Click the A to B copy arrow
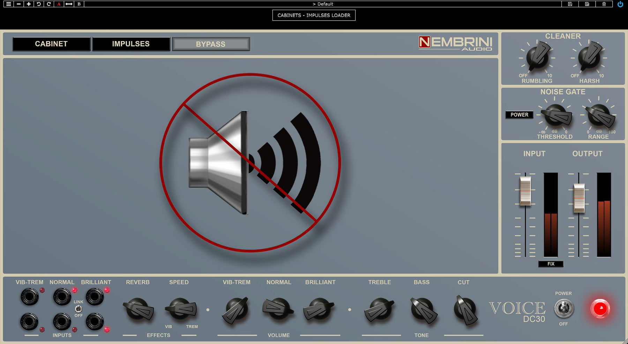Image resolution: width=628 pixels, height=344 pixels. point(69,4)
